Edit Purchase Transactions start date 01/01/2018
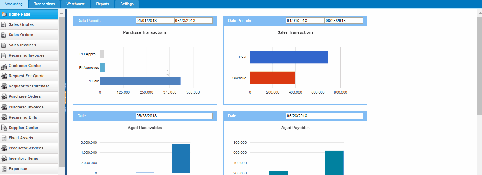Viewport: 482px width, 175px height. [x=155, y=21]
